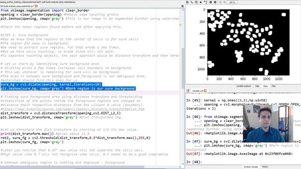This screenshot has width=301, height=169.
Task: Click the 'sure_bg = cv2.dilate' highlighted line
Action: click(x=51, y=84)
